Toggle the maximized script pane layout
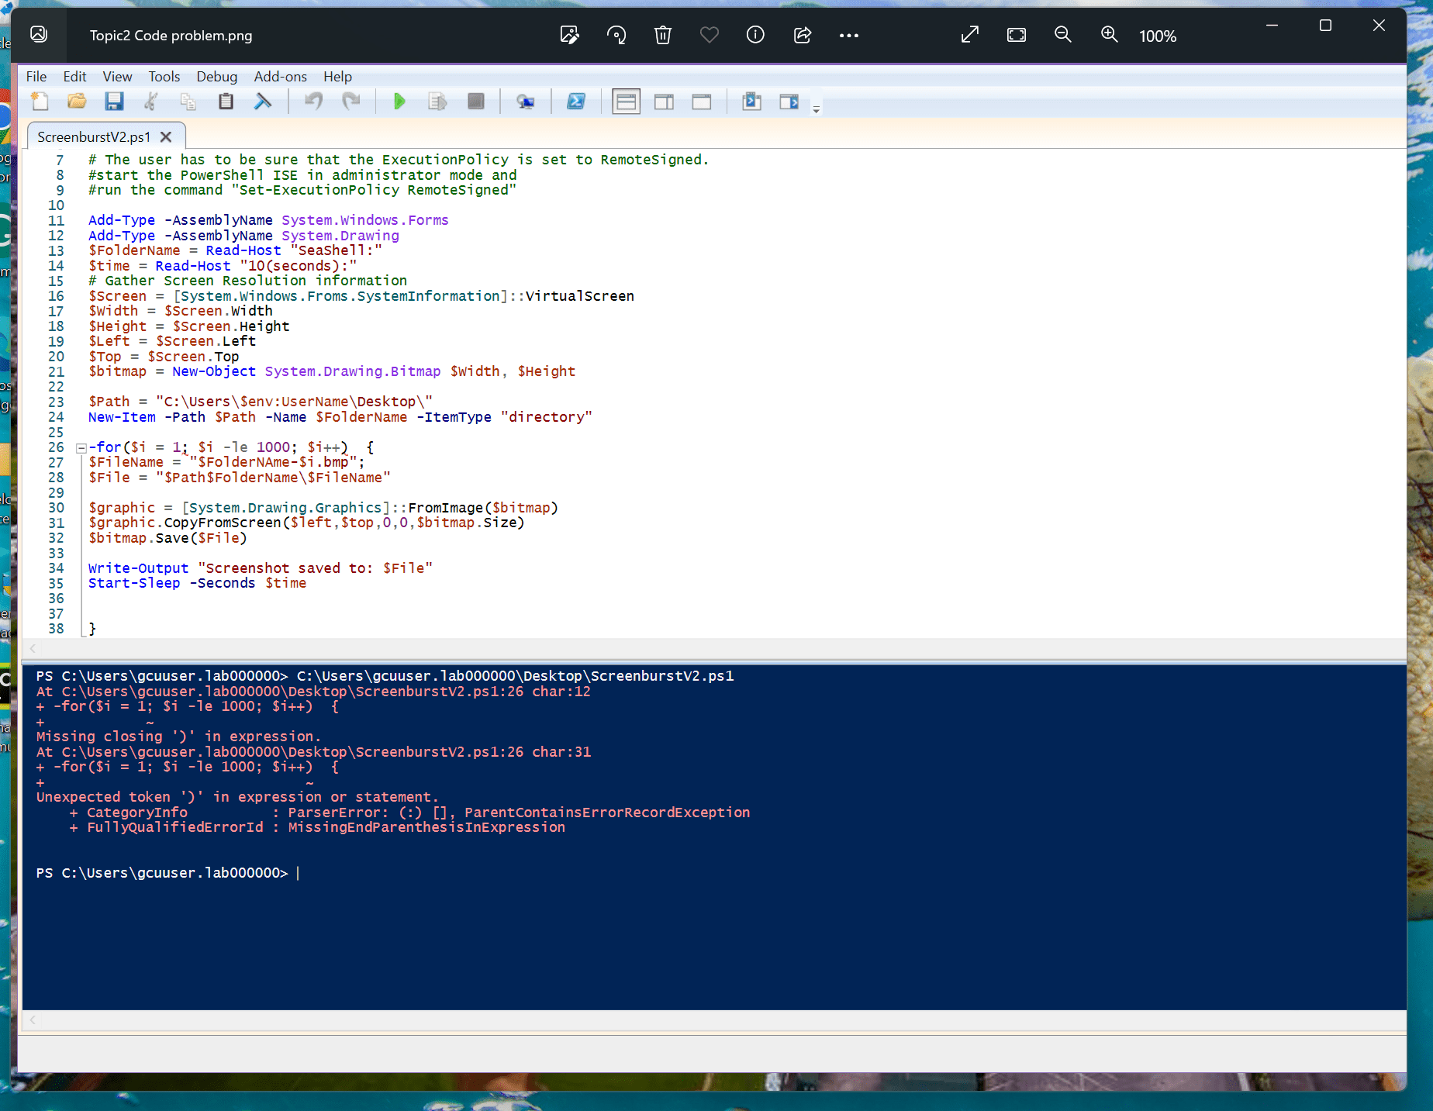Viewport: 1433px width, 1111px height. pyautogui.click(x=702, y=101)
